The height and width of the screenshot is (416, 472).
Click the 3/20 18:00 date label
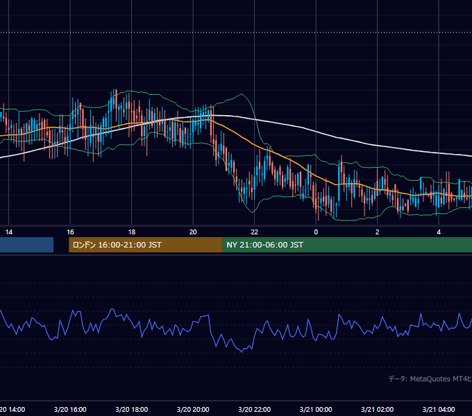point(132,409)
